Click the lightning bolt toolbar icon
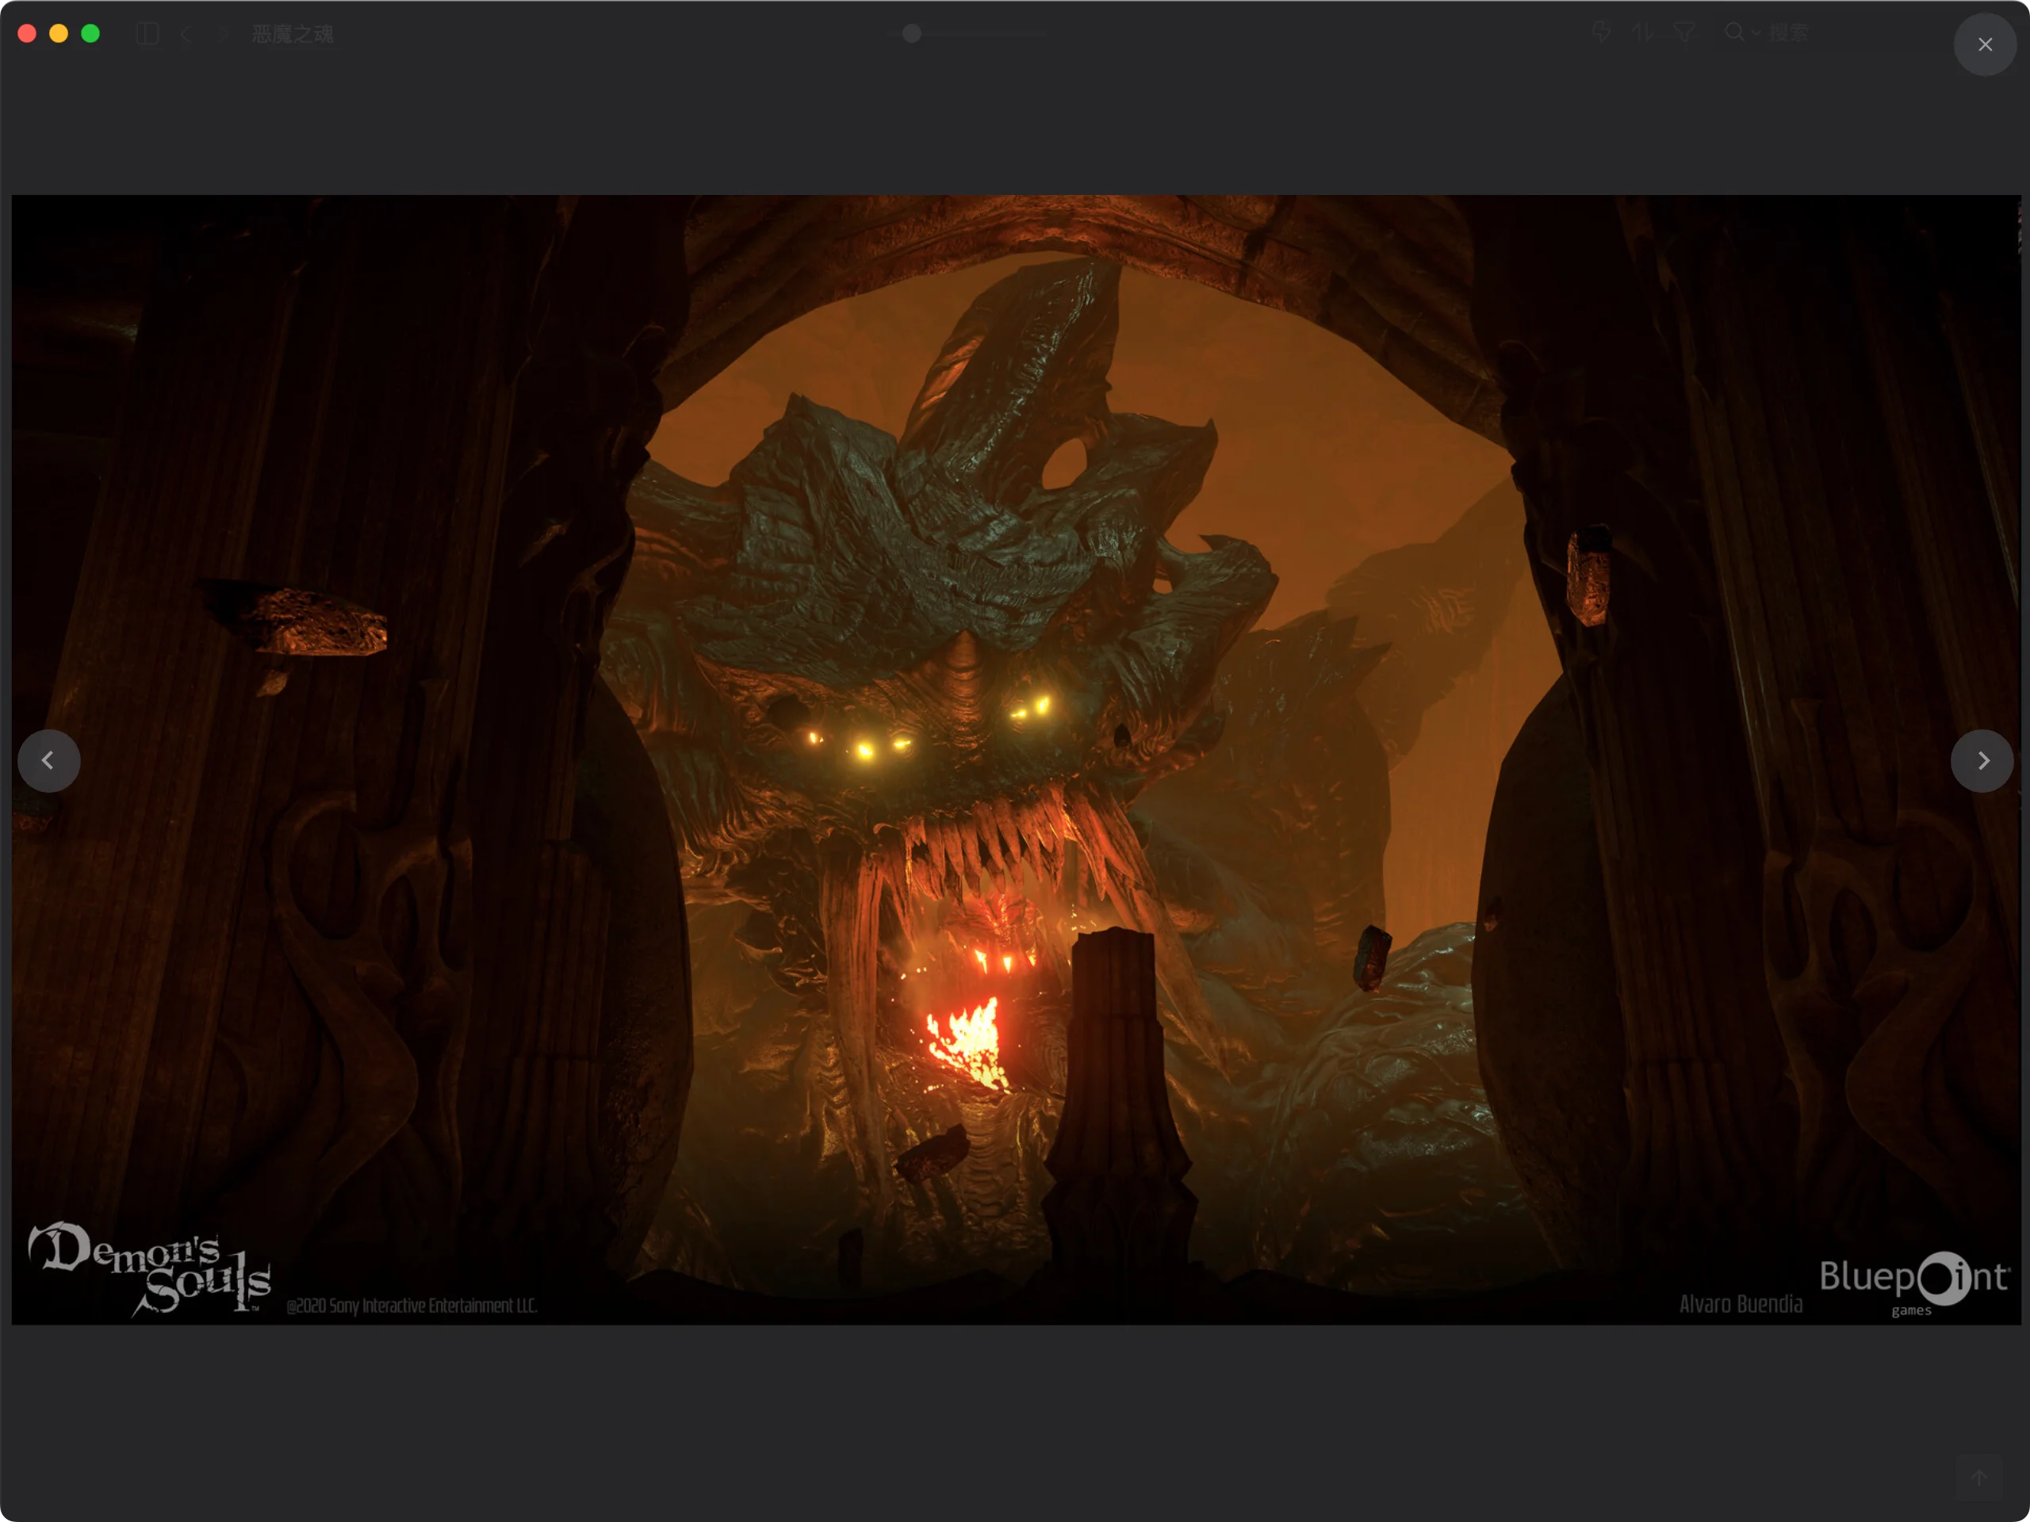The width and height of the screenshot is (2030, 1522). coord(1602,33)
